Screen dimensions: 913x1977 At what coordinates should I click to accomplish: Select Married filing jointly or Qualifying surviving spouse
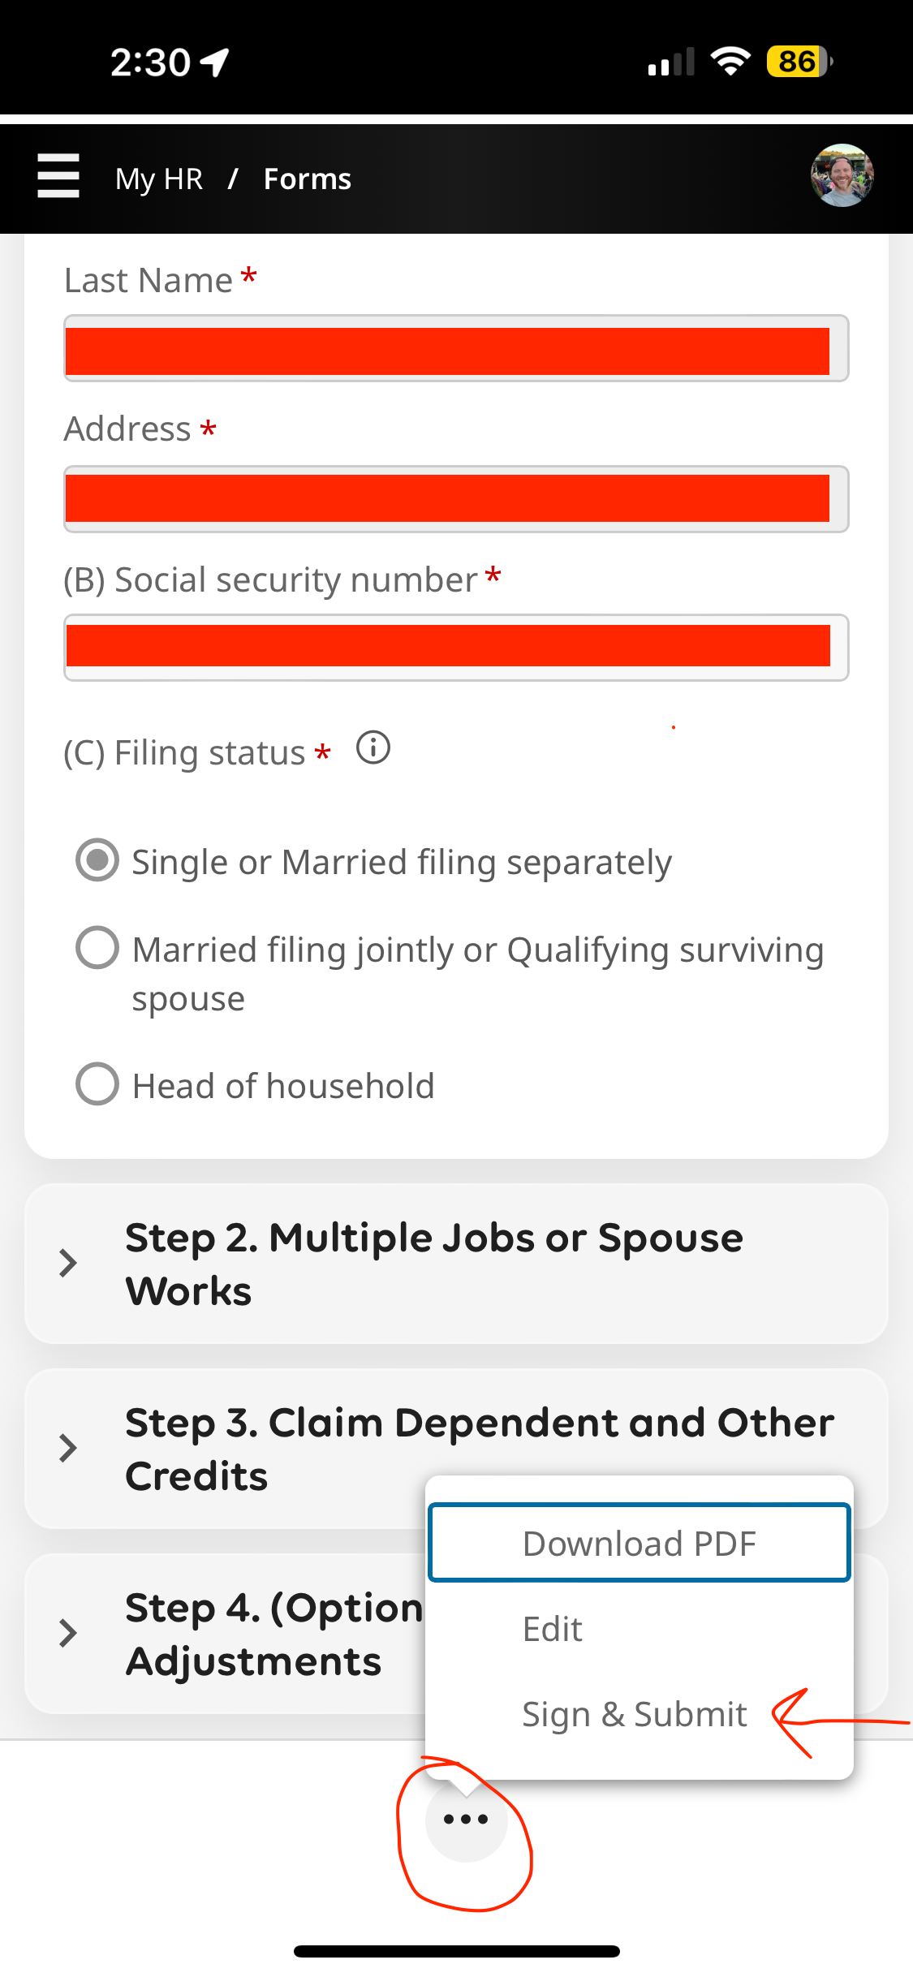97,948
